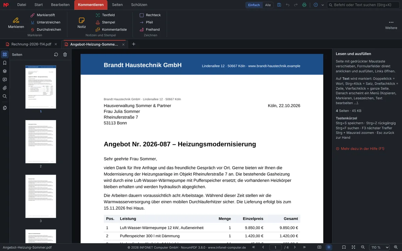Close the Rechnung-2026-114.pdf tab
Screen dimensions: 402x251
point(56,44)
